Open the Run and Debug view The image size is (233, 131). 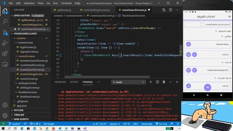(x=5, y=43)
